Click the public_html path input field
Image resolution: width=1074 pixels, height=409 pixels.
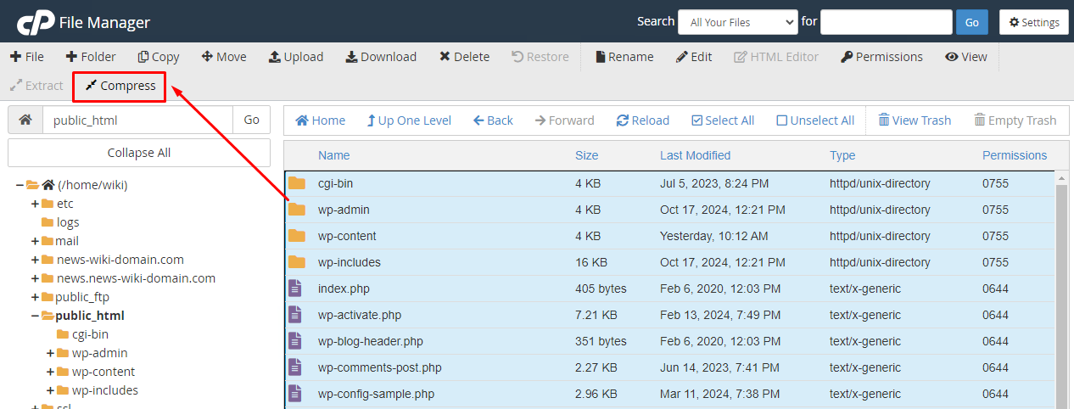point(137,120)
